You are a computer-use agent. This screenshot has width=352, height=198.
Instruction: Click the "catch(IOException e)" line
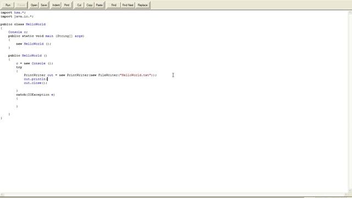(x=35, y=95)
